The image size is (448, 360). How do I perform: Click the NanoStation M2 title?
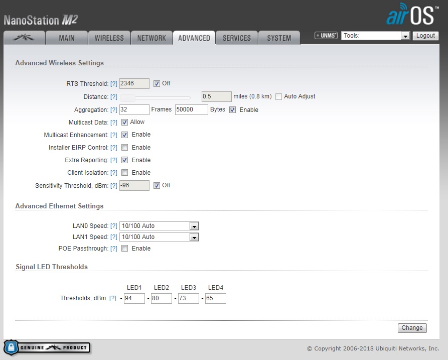[x=41, y=20]
